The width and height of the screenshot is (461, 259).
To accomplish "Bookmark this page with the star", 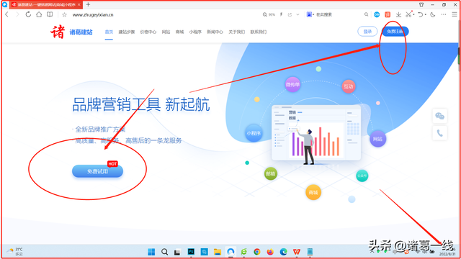I will pos(64,14).
